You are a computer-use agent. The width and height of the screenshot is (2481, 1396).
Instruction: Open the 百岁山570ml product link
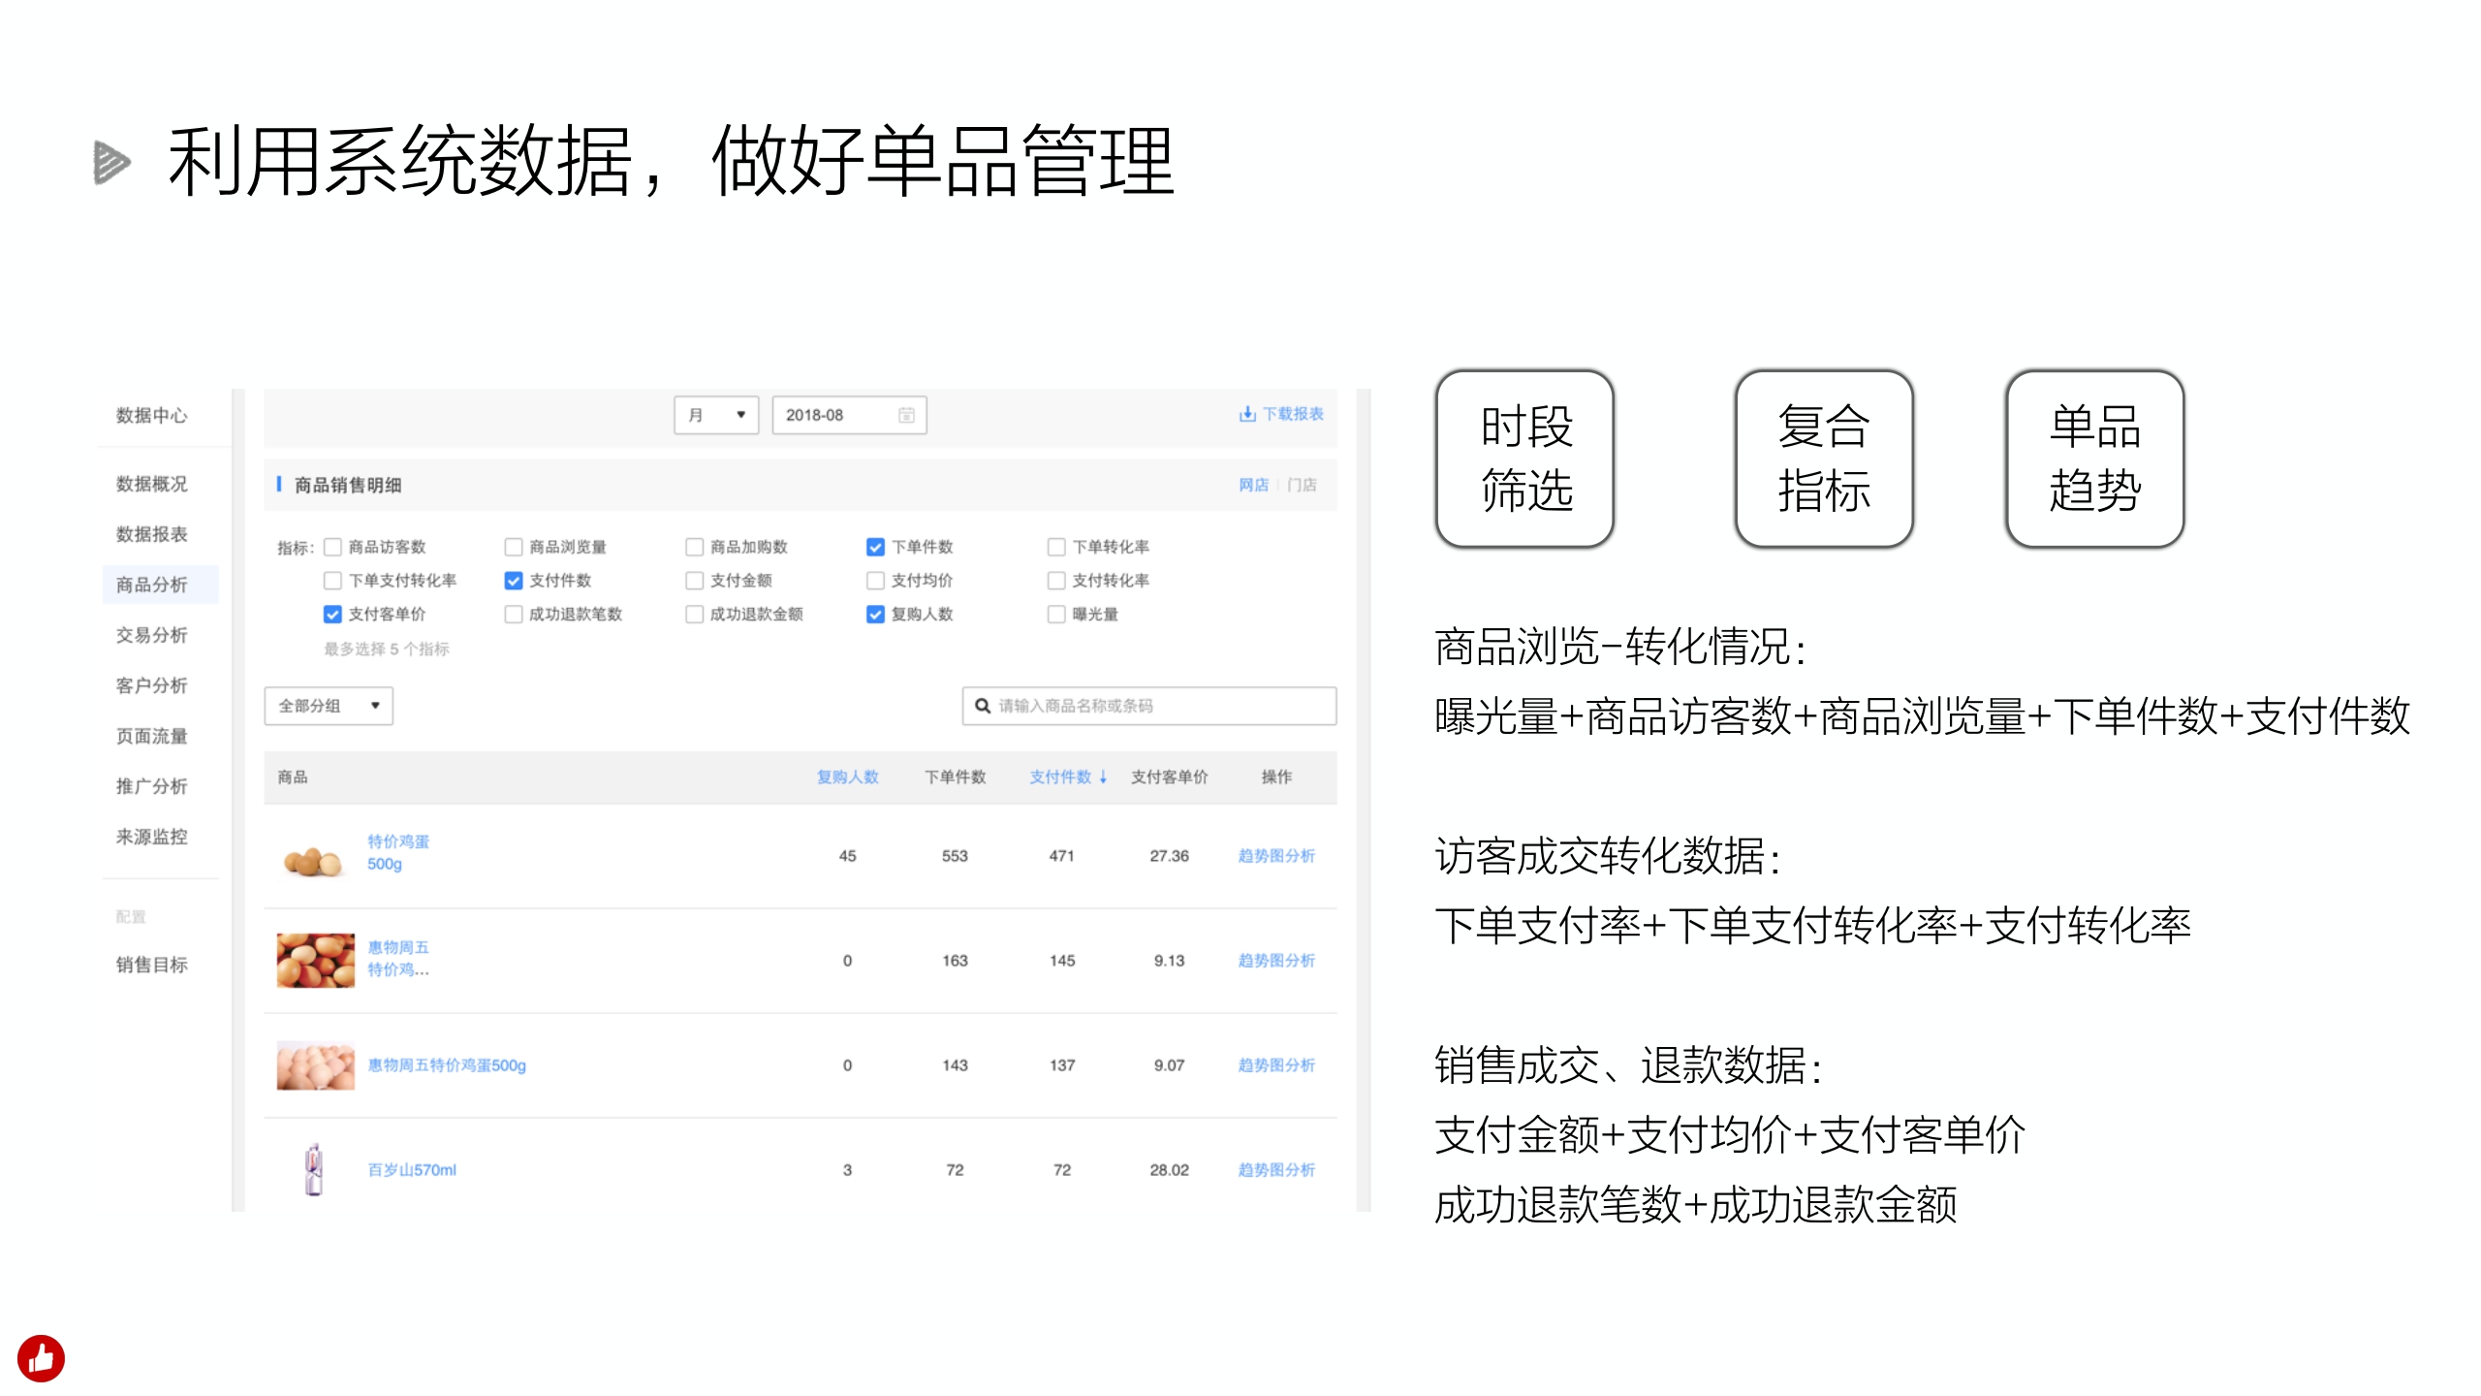pyautogui.click(x=411, y=1169)
